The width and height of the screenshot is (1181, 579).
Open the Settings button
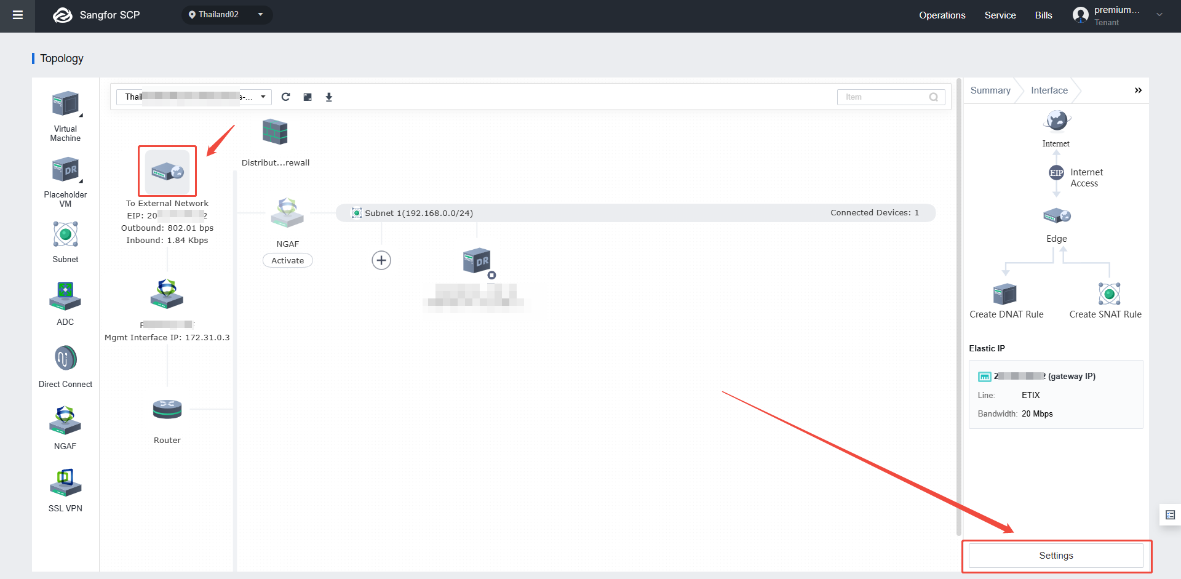(1056, 556)
